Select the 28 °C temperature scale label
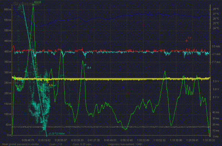 click(x=216, y=9)
